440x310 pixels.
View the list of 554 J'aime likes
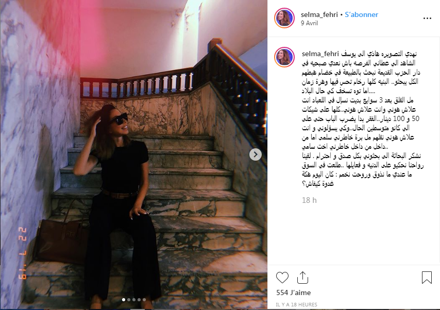click(293, 292)
